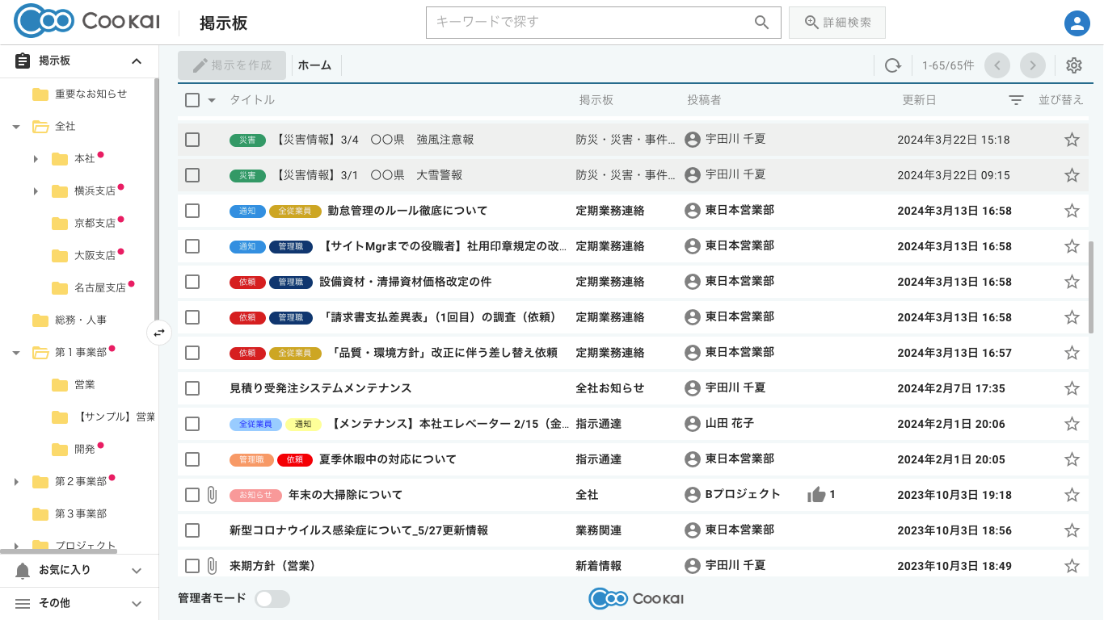Star the 見積り受発注システムメンテナンス post

pyautogui.click(x=1072, y=388)
